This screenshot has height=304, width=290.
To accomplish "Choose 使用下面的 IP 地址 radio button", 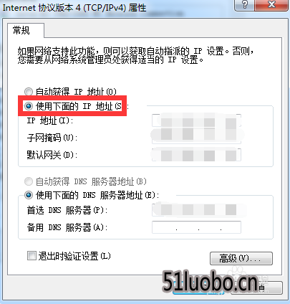I will [29, 105].
